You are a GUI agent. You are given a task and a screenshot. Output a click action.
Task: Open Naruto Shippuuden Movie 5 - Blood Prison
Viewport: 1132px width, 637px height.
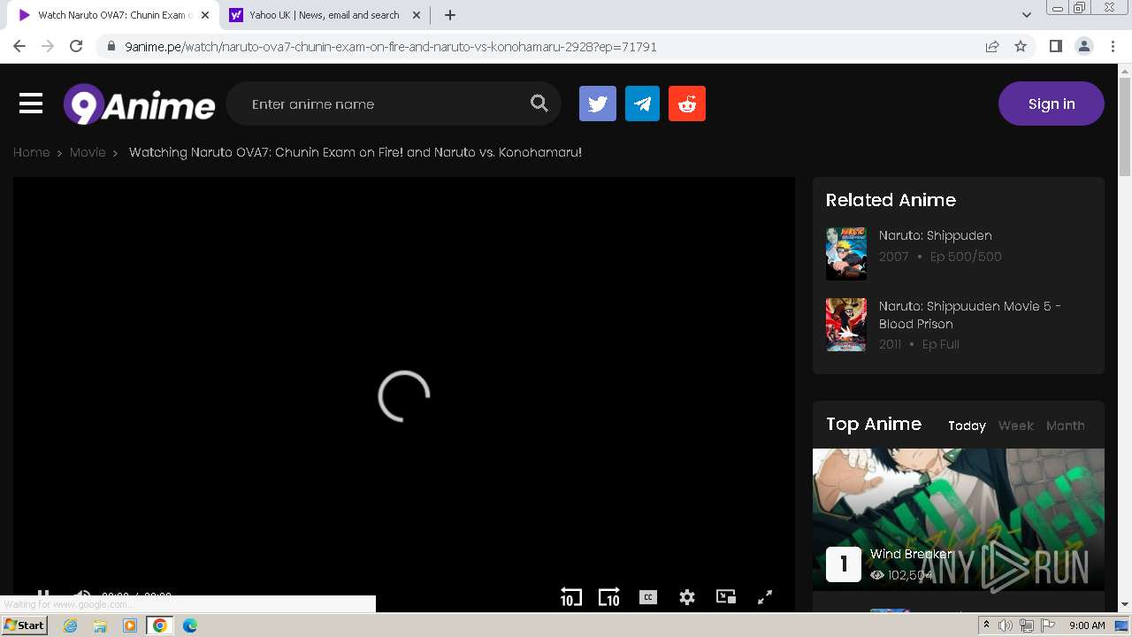pyautogui.click(x=970, y=315)
